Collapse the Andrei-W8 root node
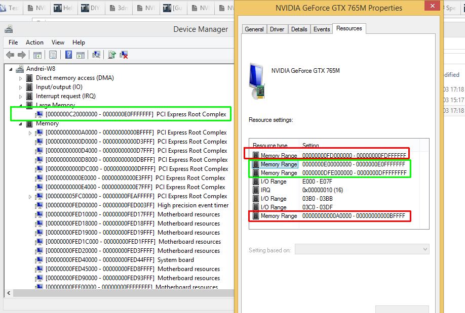The image size is (465, 313). pos(11,69)
